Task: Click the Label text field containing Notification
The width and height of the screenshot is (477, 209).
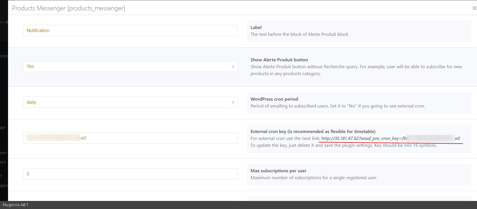Action: [x=130, y=31]
